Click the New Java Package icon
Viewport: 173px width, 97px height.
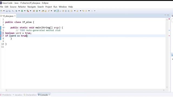pyautogui.click(x=34, y=11)
